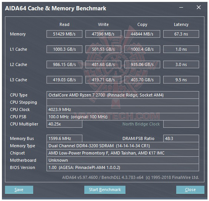Click the DRAM:FSB Ratio label
Image resolution: width=209 pixels, height=201 pixels.
tap(138, 138)
